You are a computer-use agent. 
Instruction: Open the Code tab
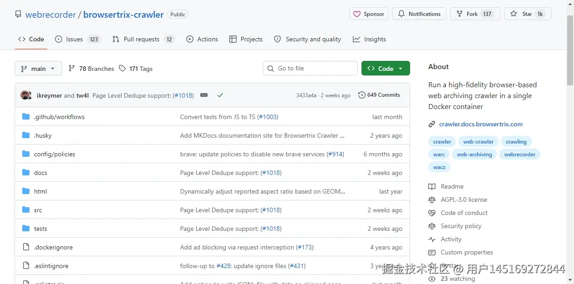(31, 39)
